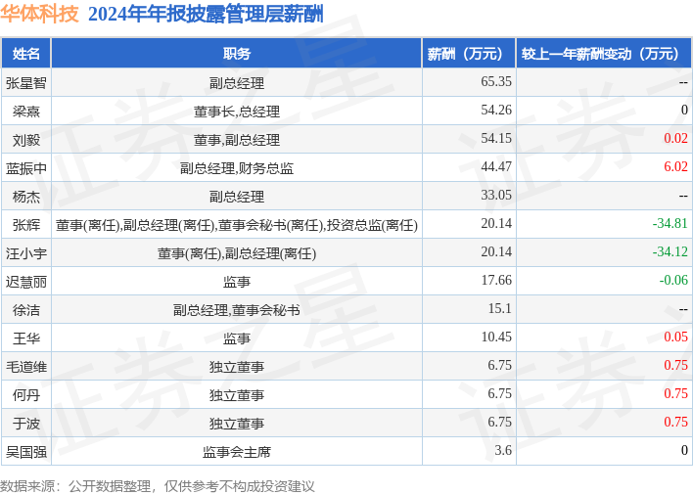The width and height of the screenshot is (693, 495).
Task: Select salary value 65.35
Action: (496, 82)
